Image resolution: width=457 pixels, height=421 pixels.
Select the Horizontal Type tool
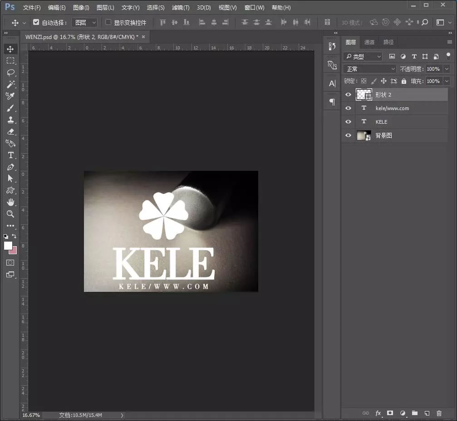click(10, 155)
